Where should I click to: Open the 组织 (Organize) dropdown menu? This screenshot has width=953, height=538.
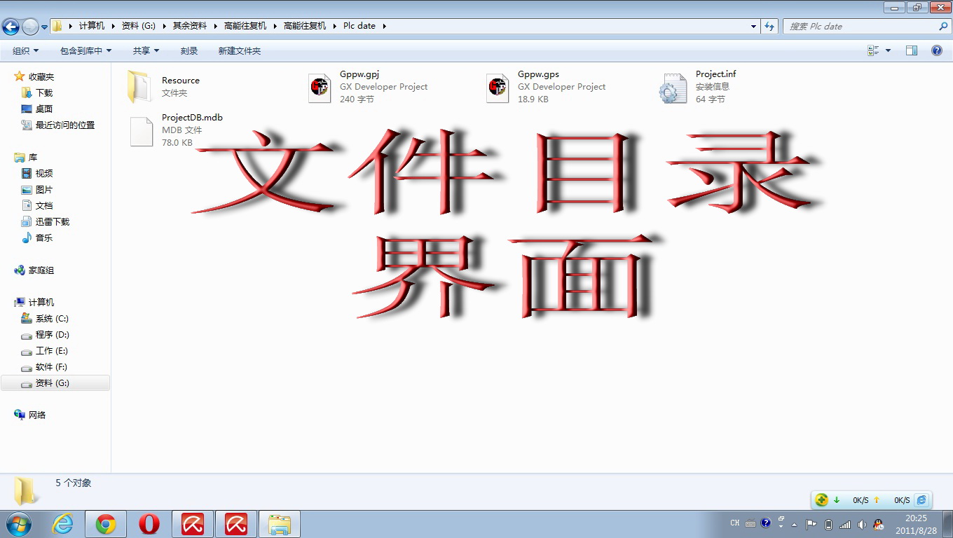(x=25, y=51)
